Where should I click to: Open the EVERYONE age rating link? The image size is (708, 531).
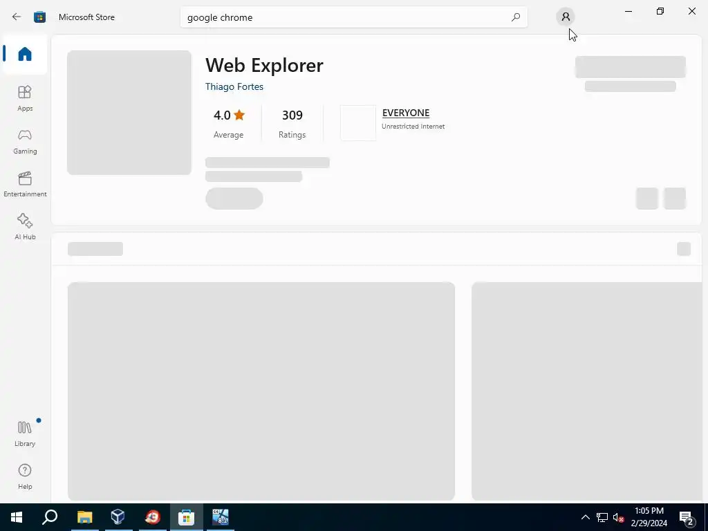[405, 113]
